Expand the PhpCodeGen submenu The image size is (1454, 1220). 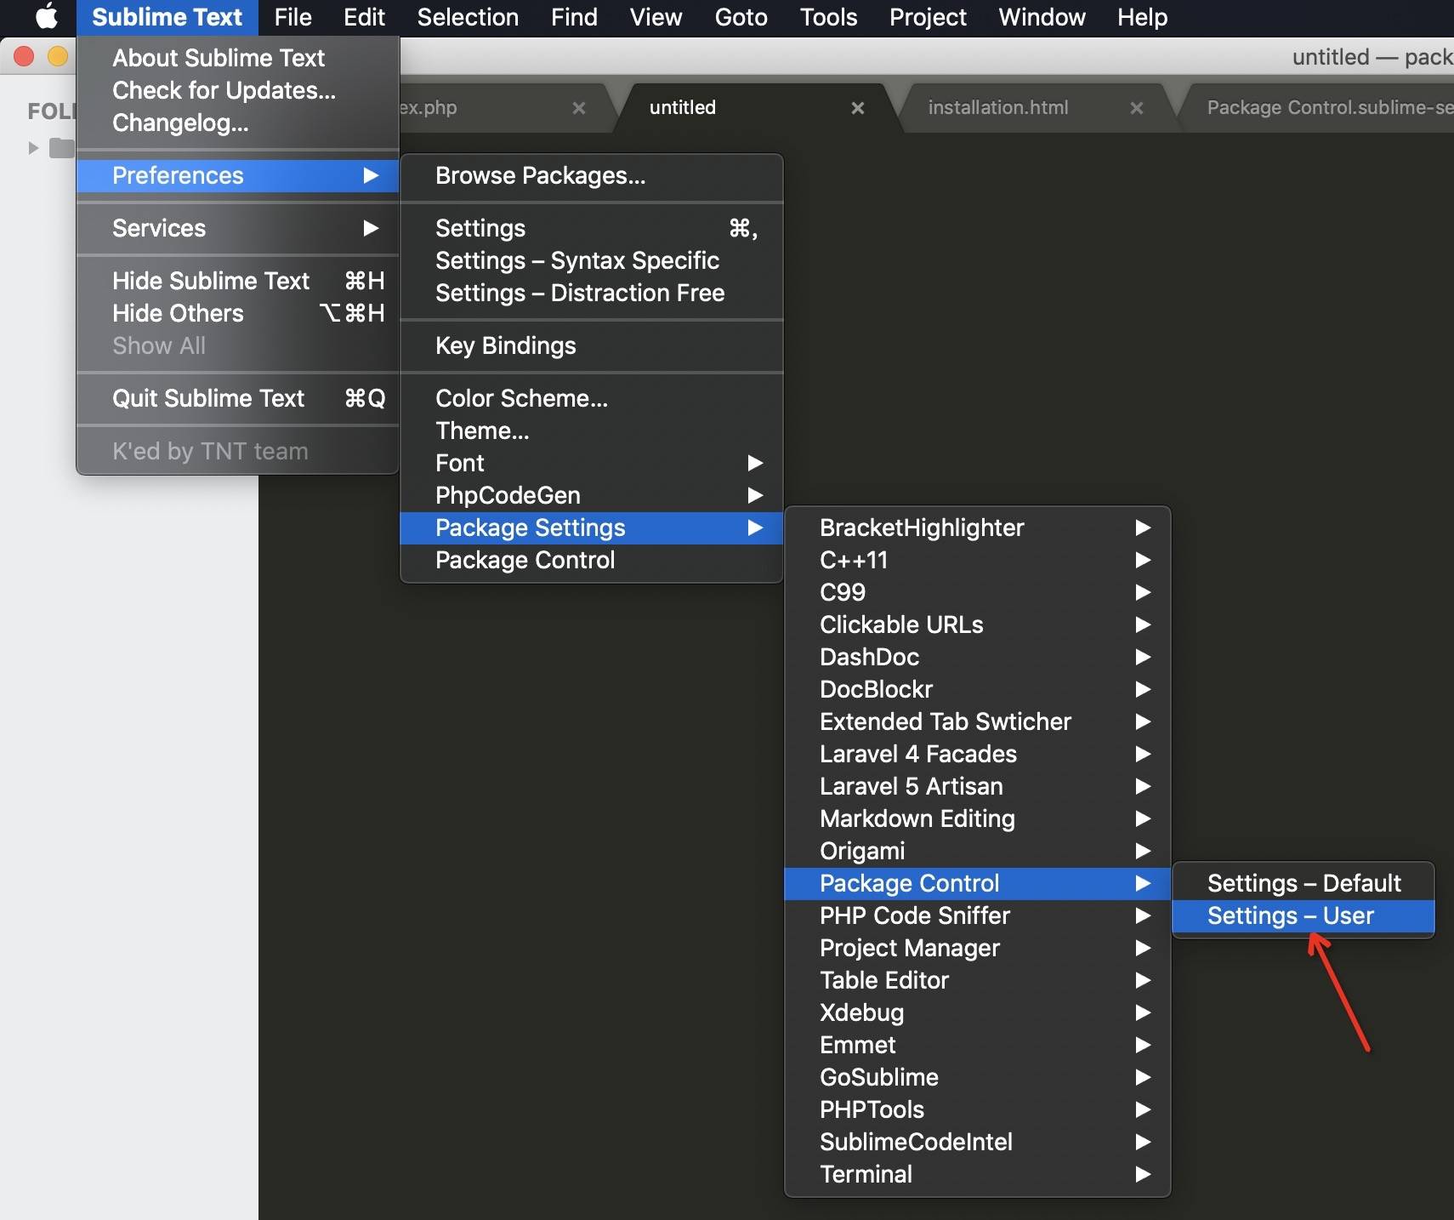(x=591, y=495)
